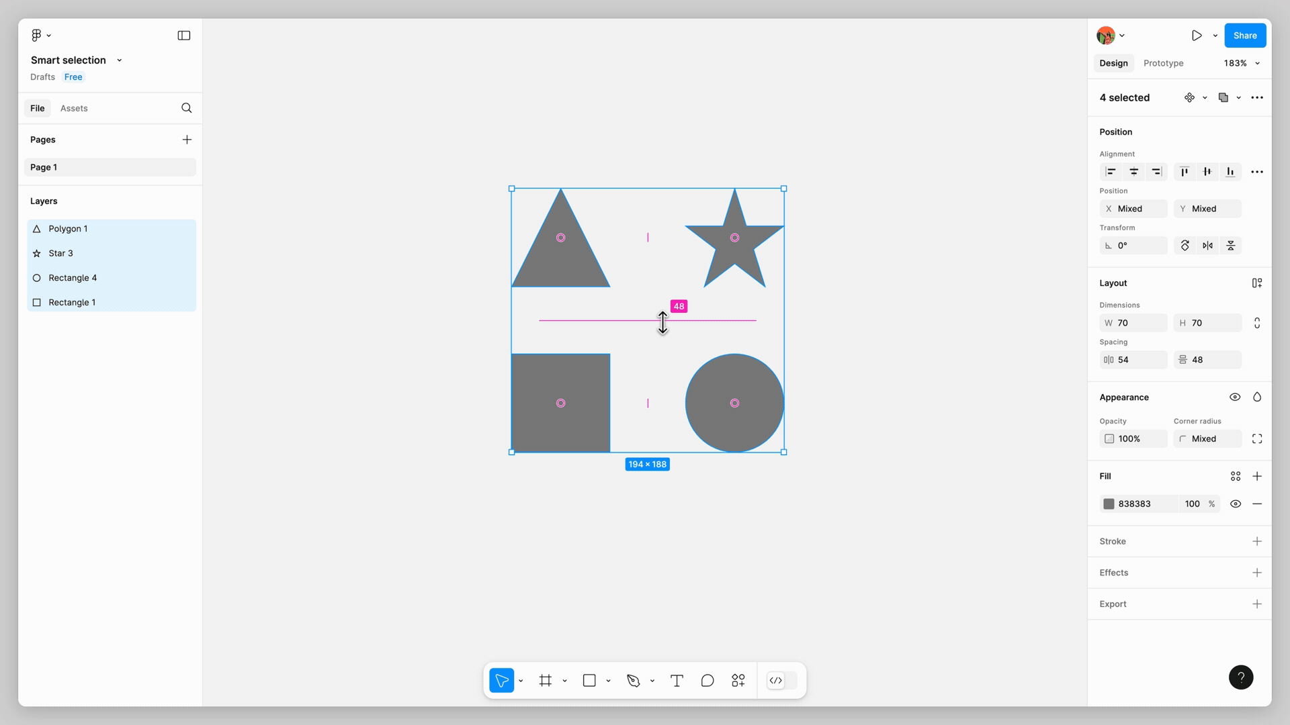Toggle constrain proportions lock
The image size is (1290, 725).
click(x=1257, y=323)
